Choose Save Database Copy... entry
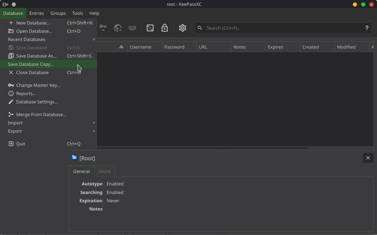Screen dimensions: 377x235 (x=48, y=64)
